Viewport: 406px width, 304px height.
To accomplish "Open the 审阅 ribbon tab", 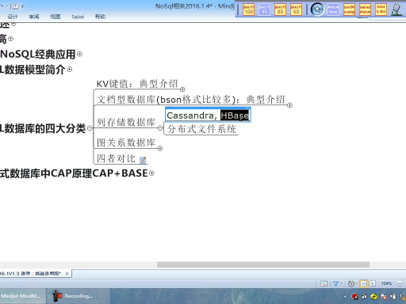I will [34, 17].
